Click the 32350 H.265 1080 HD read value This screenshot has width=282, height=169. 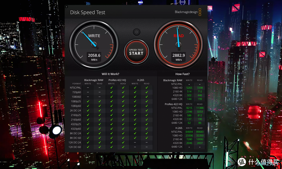200,135
